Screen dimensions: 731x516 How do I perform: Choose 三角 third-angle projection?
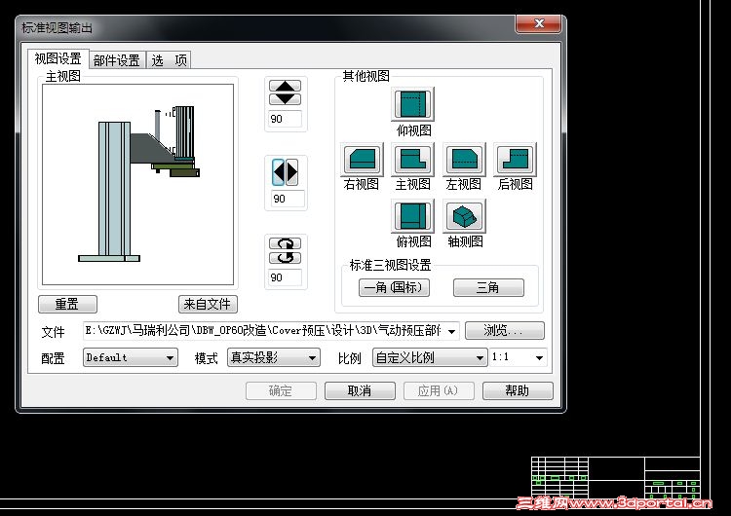[x=488, y=287]
